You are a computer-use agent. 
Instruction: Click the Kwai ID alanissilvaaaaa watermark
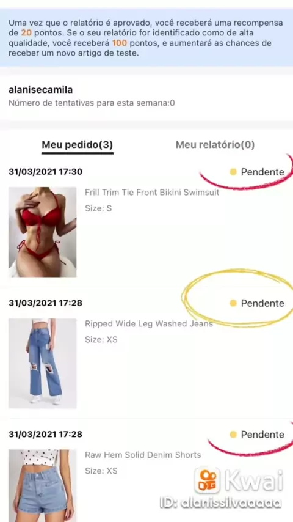220,503
